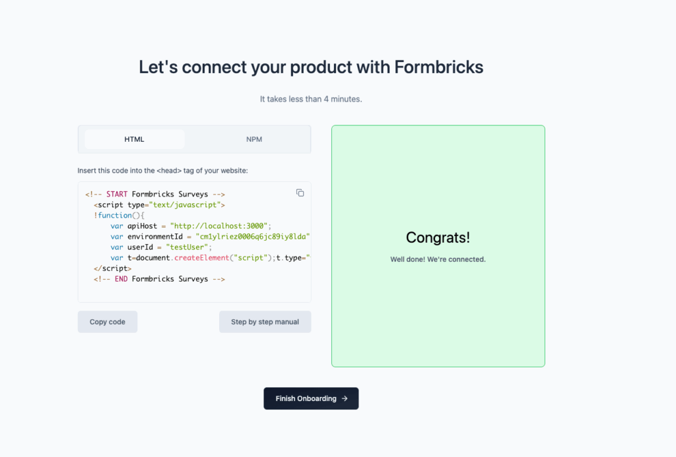Click the "Let's connect your product" heading
Screen dimensions: 676x457
point(311,67)
